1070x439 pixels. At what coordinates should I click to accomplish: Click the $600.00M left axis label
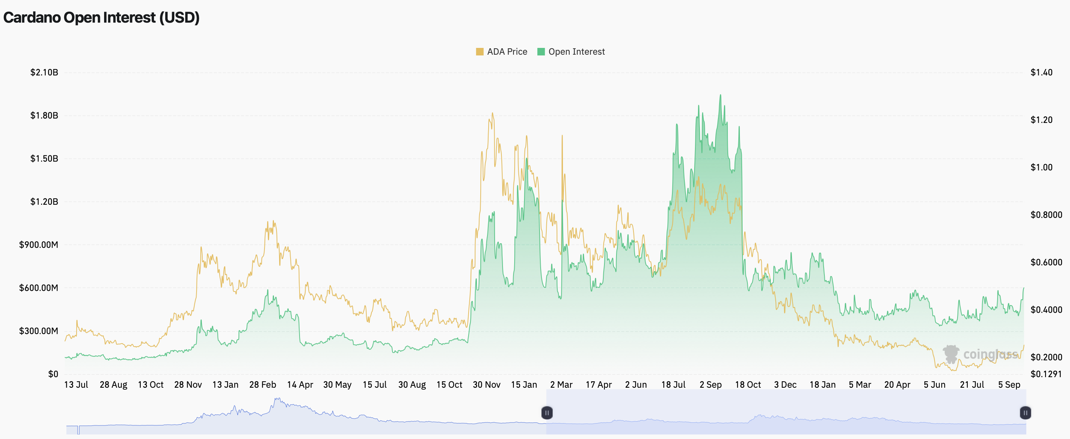pyautogui.click(x=38, y=288)
